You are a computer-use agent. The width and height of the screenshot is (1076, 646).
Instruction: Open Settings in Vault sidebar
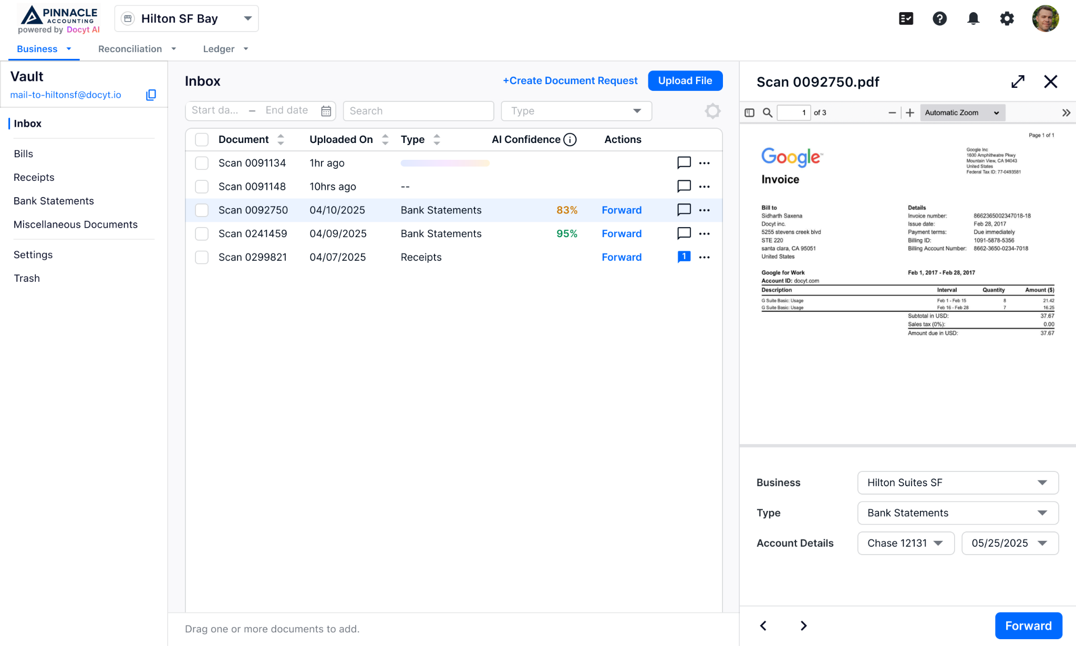click(33, 254)
